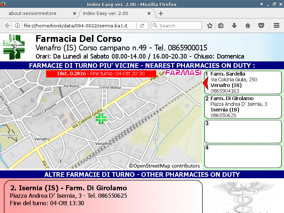Select Farm. Di Girolamo card in list
The width and height of the screenshot is (284, 213).
tap(243, 107)
